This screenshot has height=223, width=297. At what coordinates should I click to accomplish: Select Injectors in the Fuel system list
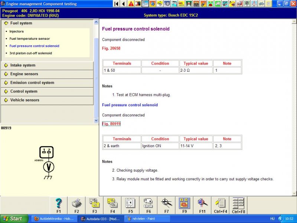(x=16, y=32)
